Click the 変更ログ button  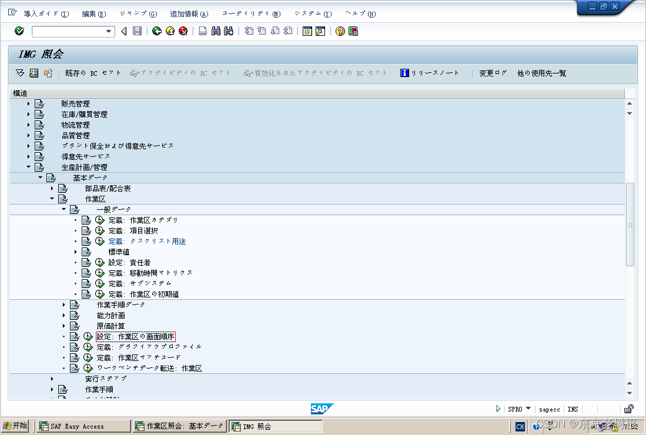pos(493,73)
